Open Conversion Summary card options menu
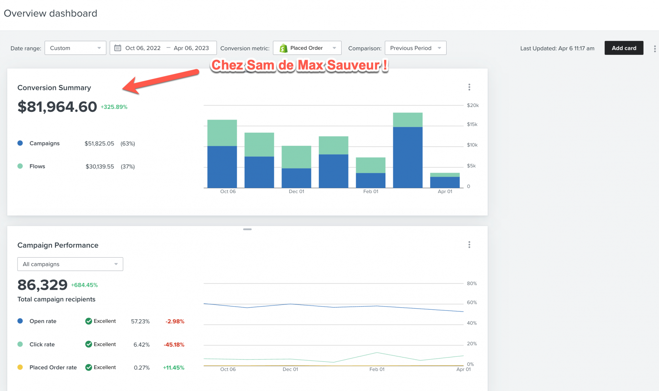 (469, 87)
